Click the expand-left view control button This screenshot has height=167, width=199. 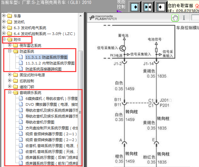click(161, 7)
